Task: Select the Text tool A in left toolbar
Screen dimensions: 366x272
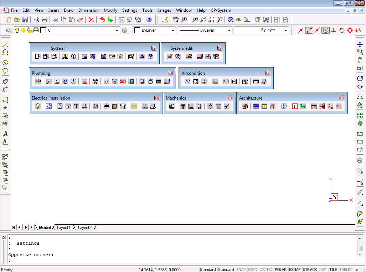Action: (5, 134)
